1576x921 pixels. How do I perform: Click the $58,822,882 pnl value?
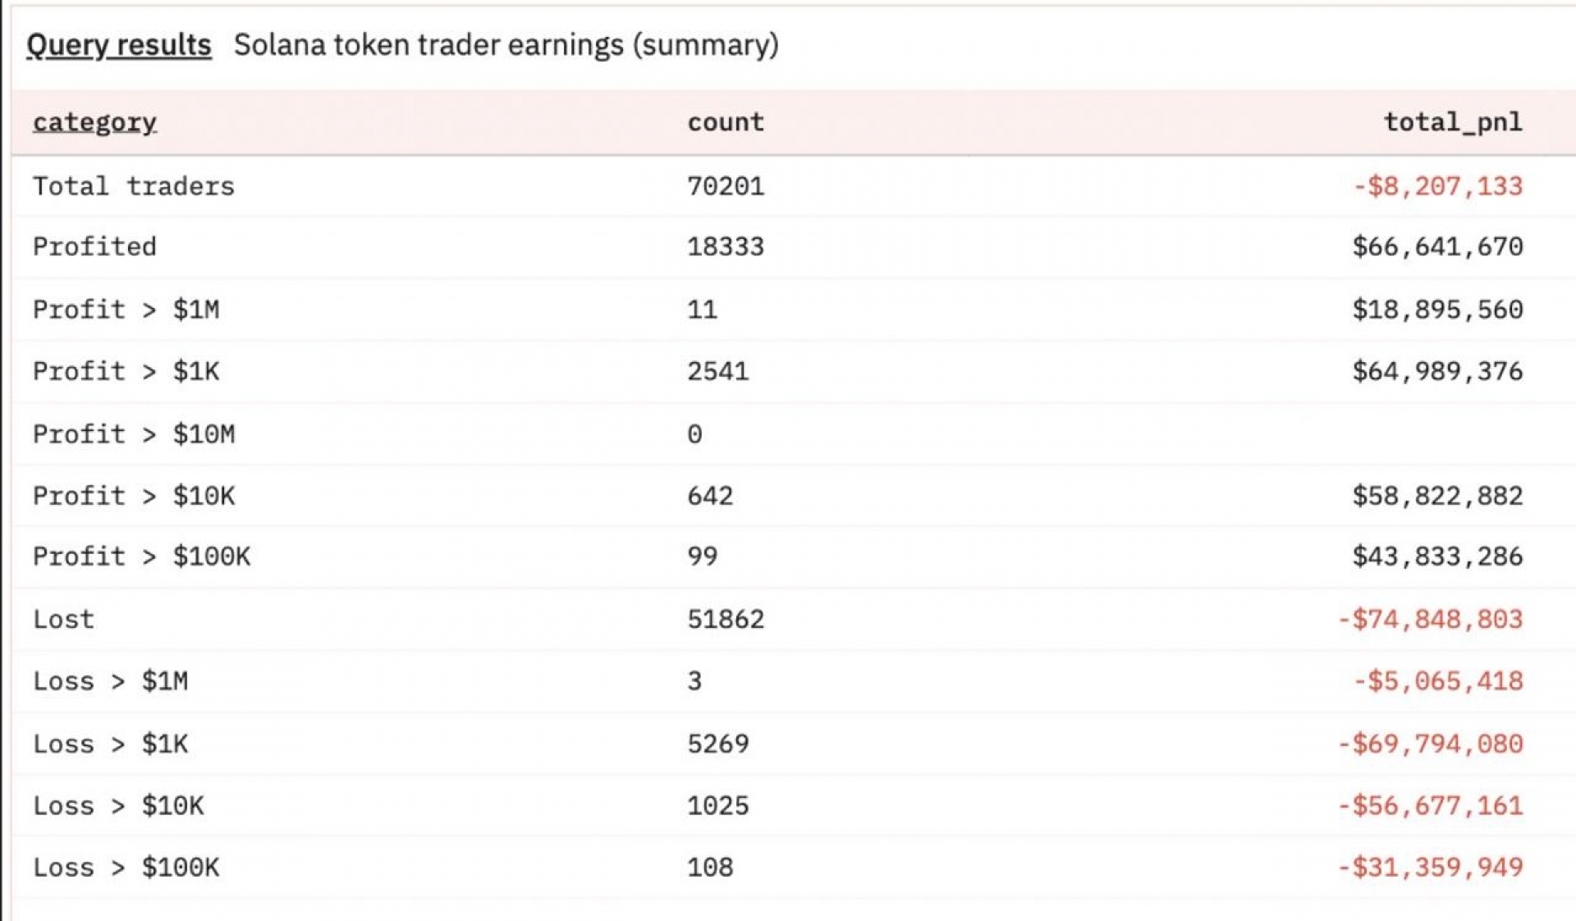pos(1437,496)
